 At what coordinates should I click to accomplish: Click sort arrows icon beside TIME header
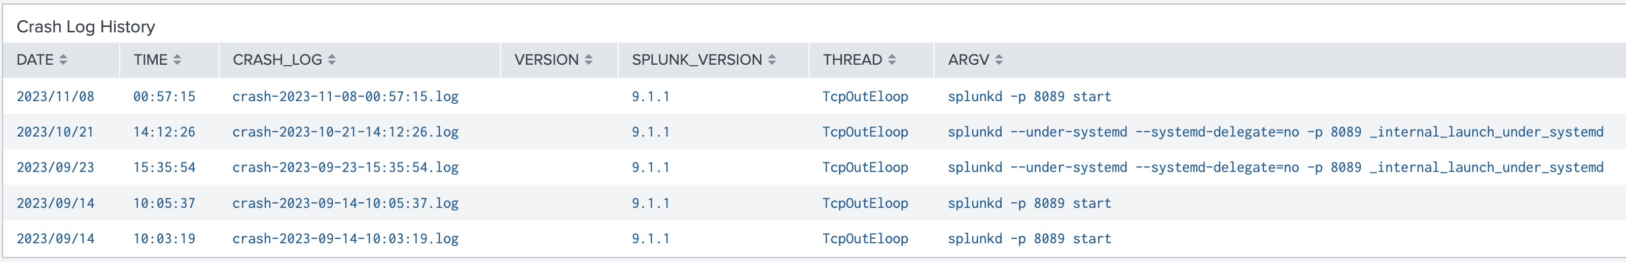[178, 60]
